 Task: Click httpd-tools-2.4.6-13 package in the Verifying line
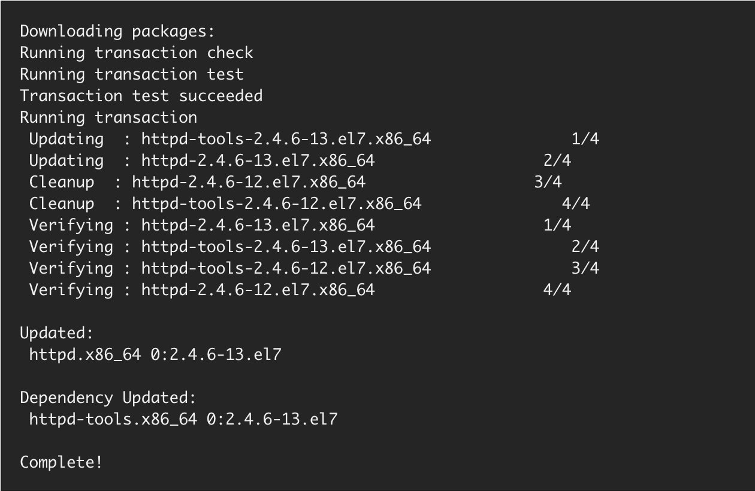tap(286, 247)
